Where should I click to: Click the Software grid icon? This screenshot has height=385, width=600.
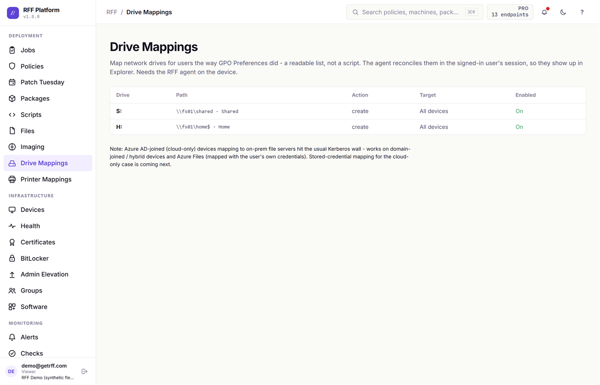coord(12,307)
